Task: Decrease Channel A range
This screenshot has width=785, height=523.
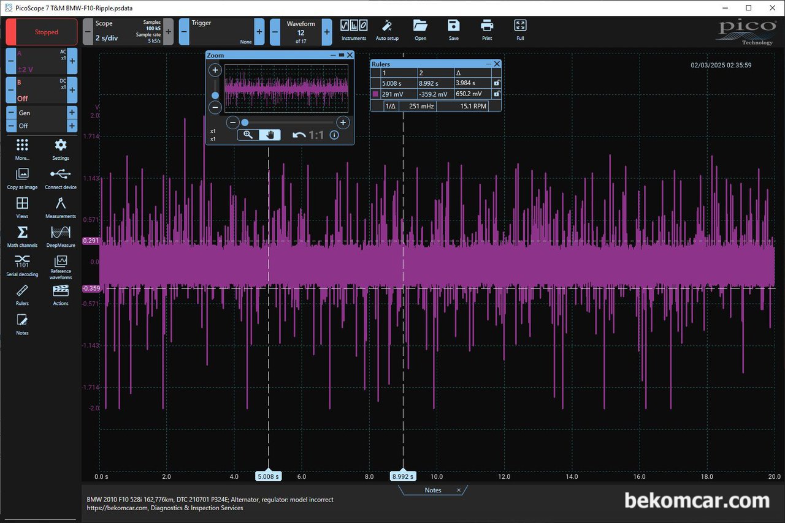Action: [x=11, y=61]
